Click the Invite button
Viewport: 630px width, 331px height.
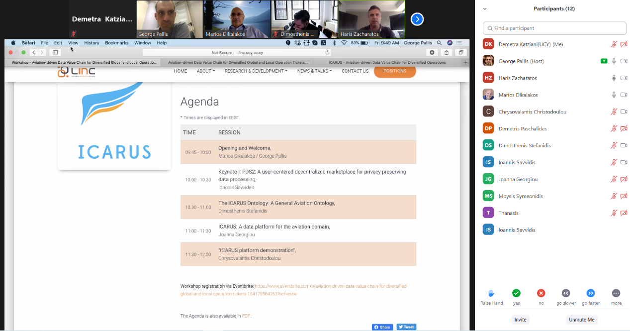click(521, 320)
